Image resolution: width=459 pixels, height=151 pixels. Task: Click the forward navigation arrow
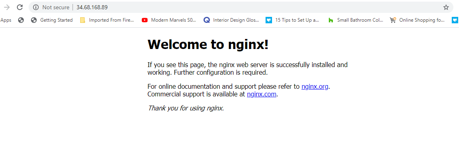(6, 7)
